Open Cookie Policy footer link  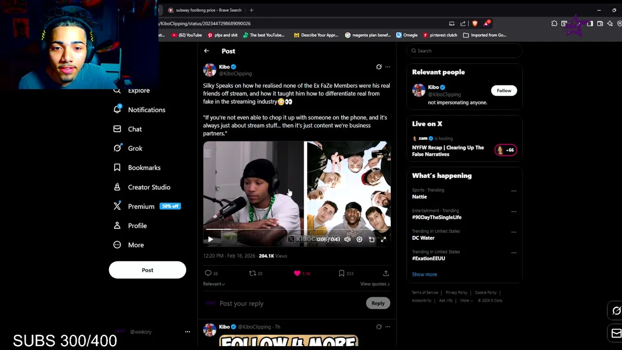point(485,293)
